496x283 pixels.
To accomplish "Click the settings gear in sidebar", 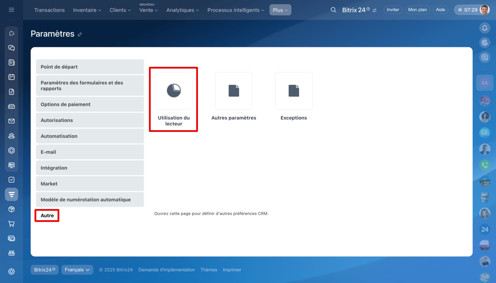I will click(12, 271).
